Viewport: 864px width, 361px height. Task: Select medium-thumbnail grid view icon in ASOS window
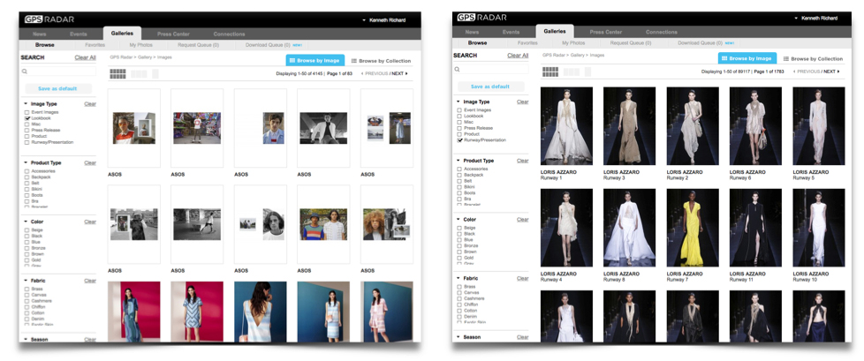pyautogui.click(x=139, y=74)
